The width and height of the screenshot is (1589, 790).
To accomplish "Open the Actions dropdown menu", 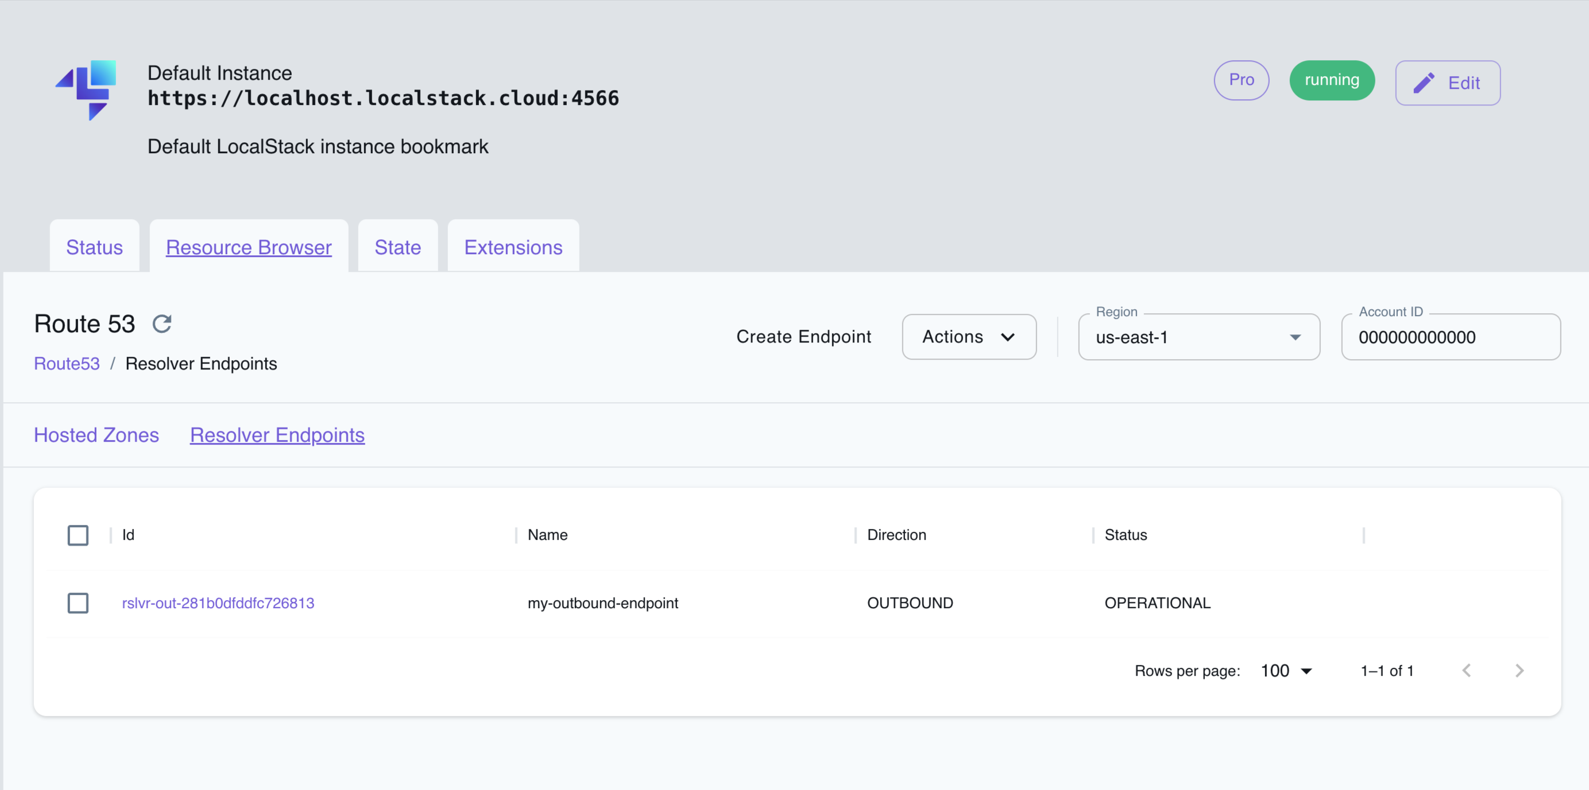I will (968, 336).
